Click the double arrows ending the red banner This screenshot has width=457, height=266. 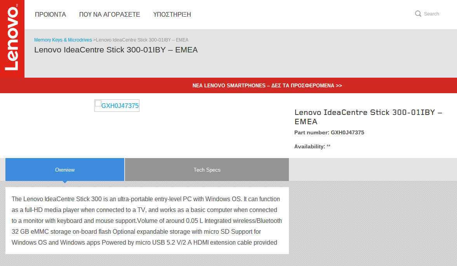(339, 85)
